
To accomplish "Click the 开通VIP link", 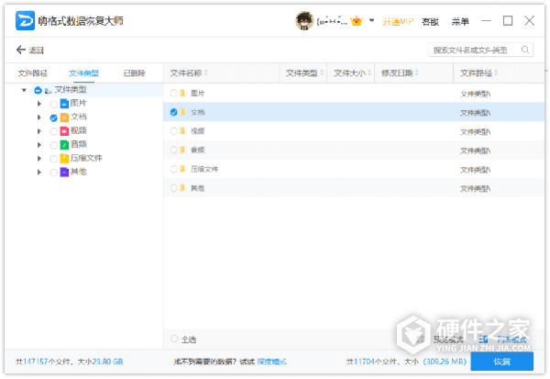I will 398,22.
